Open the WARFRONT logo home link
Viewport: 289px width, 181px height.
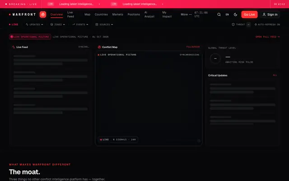point(23,14)
